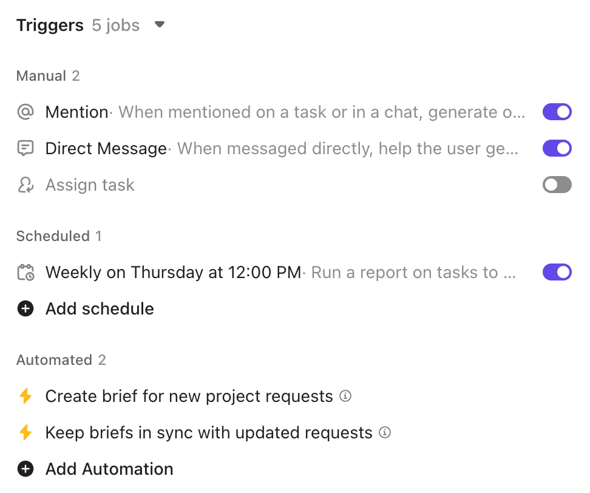590x493 pixels.
Task: Open info tooltip for Keep briefs in sync
Action: pyautogui.click(x=384, y=432)
